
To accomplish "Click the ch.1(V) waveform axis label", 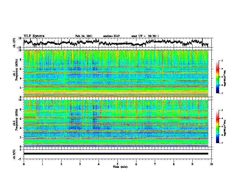I will pyautogui.click(x=14, y=43).
